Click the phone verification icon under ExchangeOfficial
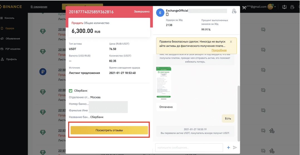Viewport: 300px width, 155px height. tap(167, 14)
